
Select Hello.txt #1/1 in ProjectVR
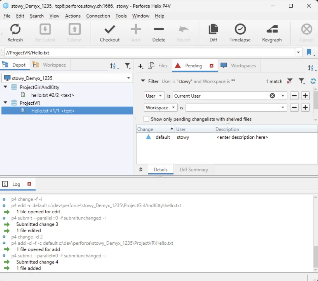pos(67,111)
